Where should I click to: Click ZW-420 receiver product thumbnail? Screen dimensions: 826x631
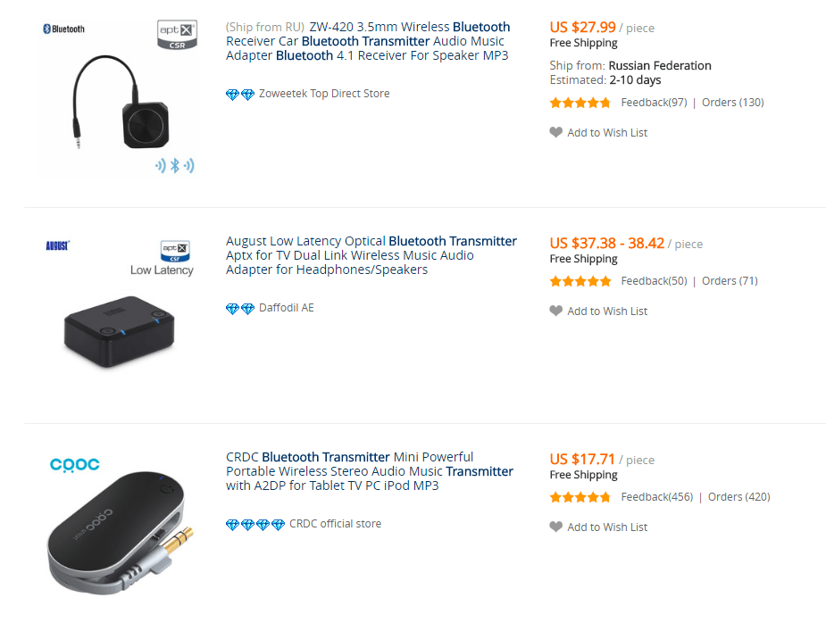[119, 98]
